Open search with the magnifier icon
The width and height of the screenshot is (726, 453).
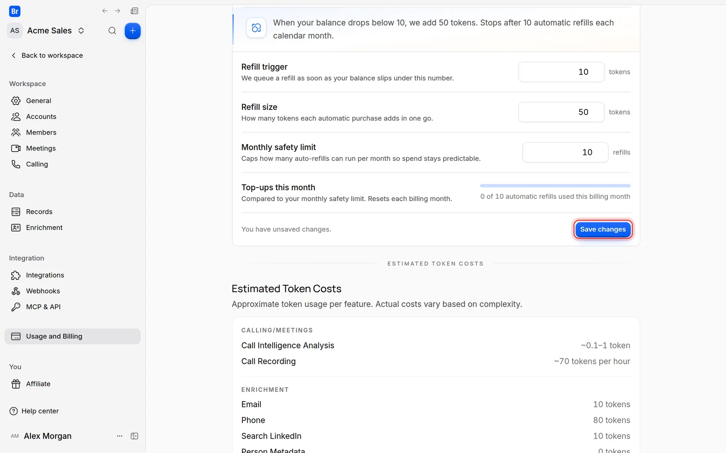(112, 31)
